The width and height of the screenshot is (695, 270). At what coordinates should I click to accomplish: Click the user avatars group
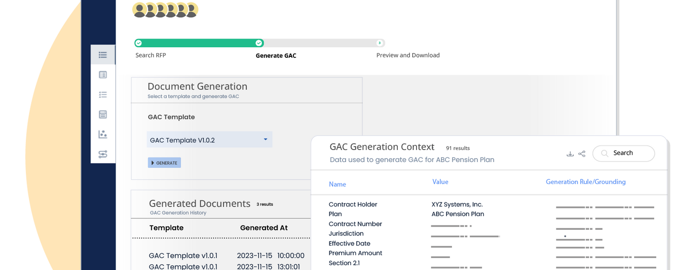[x=165, y=10]
